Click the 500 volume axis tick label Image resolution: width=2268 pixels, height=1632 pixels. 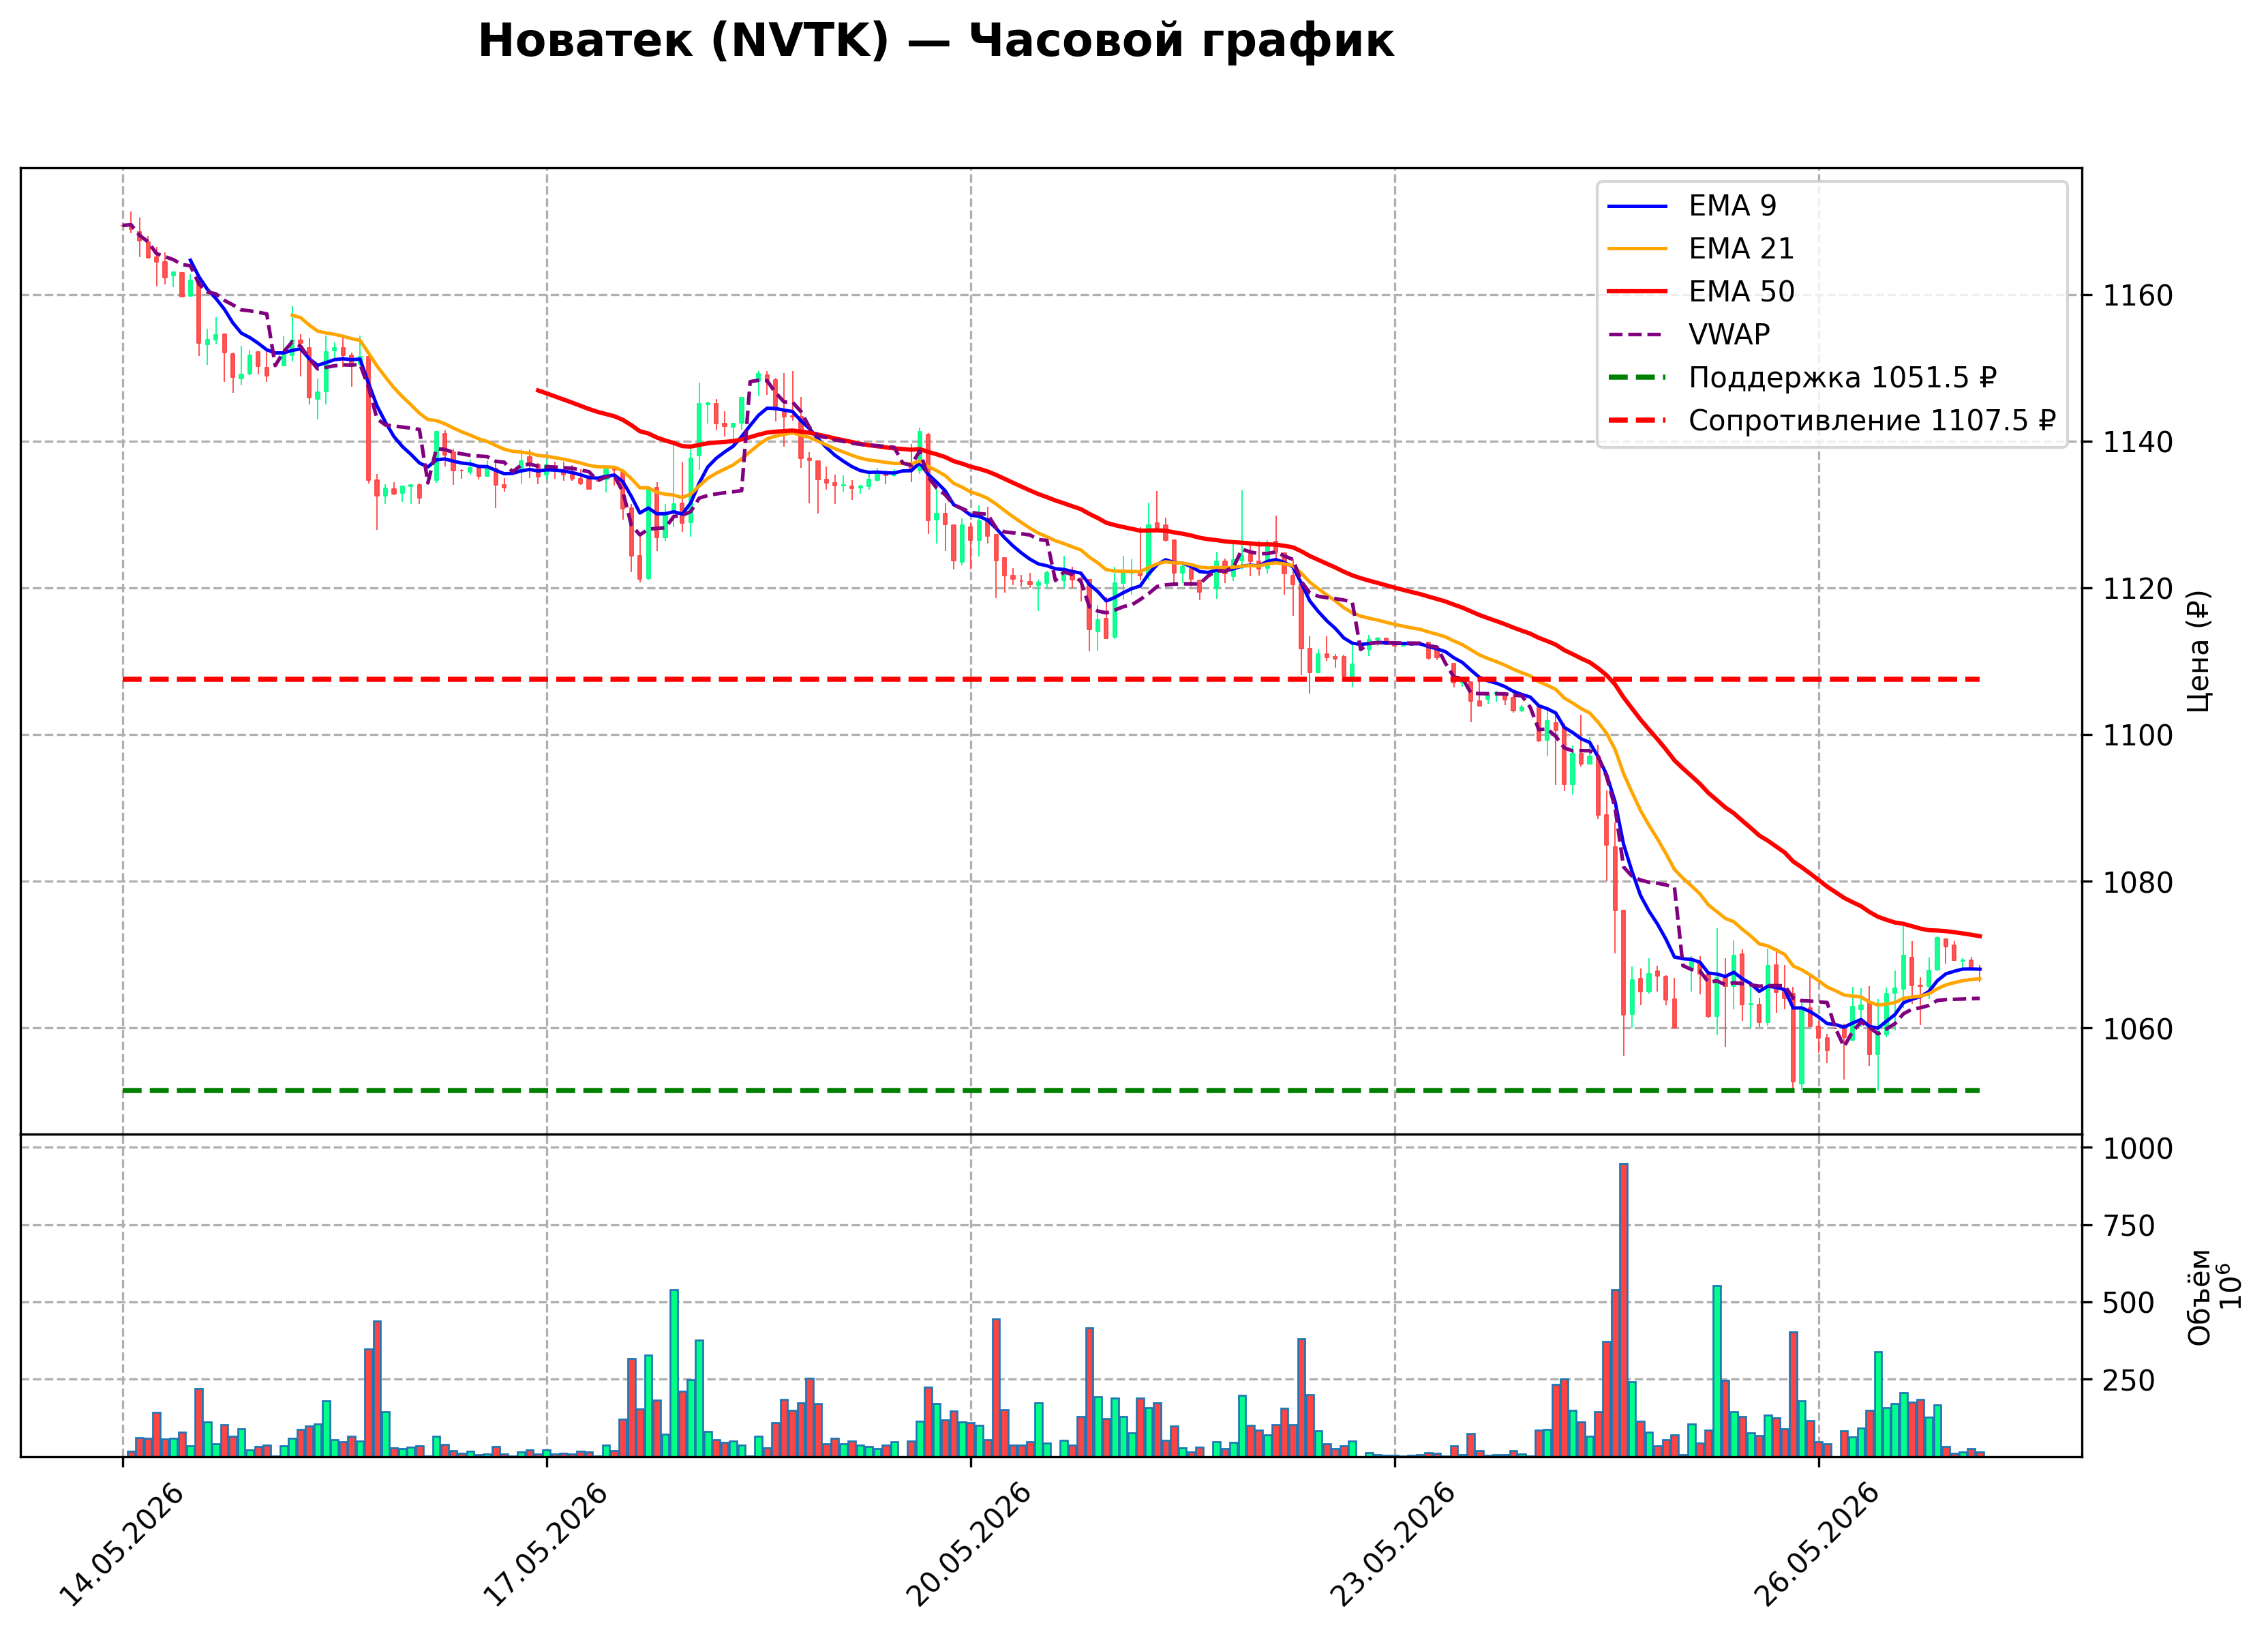point(2128,1304)
